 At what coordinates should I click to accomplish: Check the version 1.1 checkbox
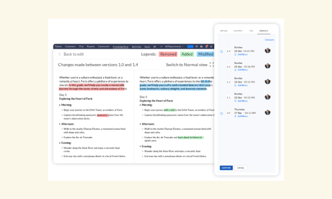(x=221, y=98)
